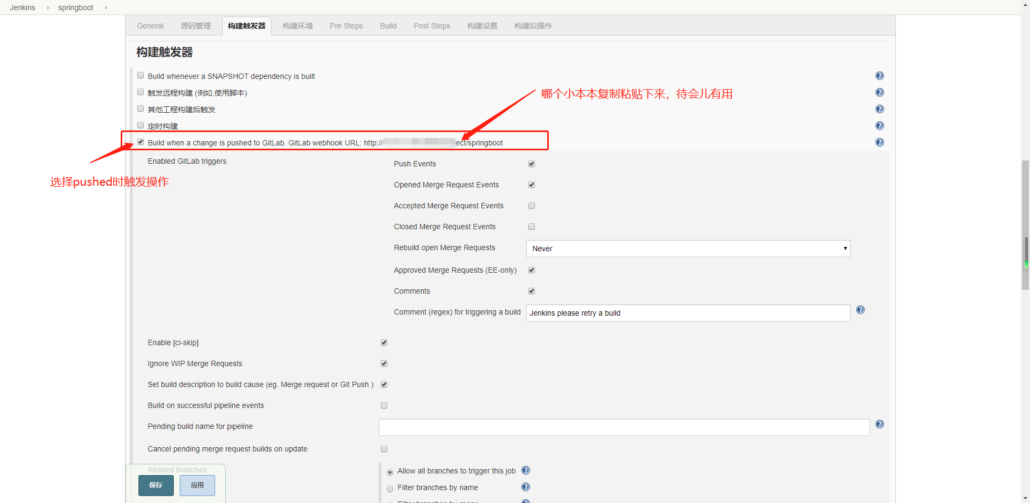Open help for comment regex trigger field
The height and width of the screenshot is (503, 1030).
pyautogui.click(x=860, y=310)
